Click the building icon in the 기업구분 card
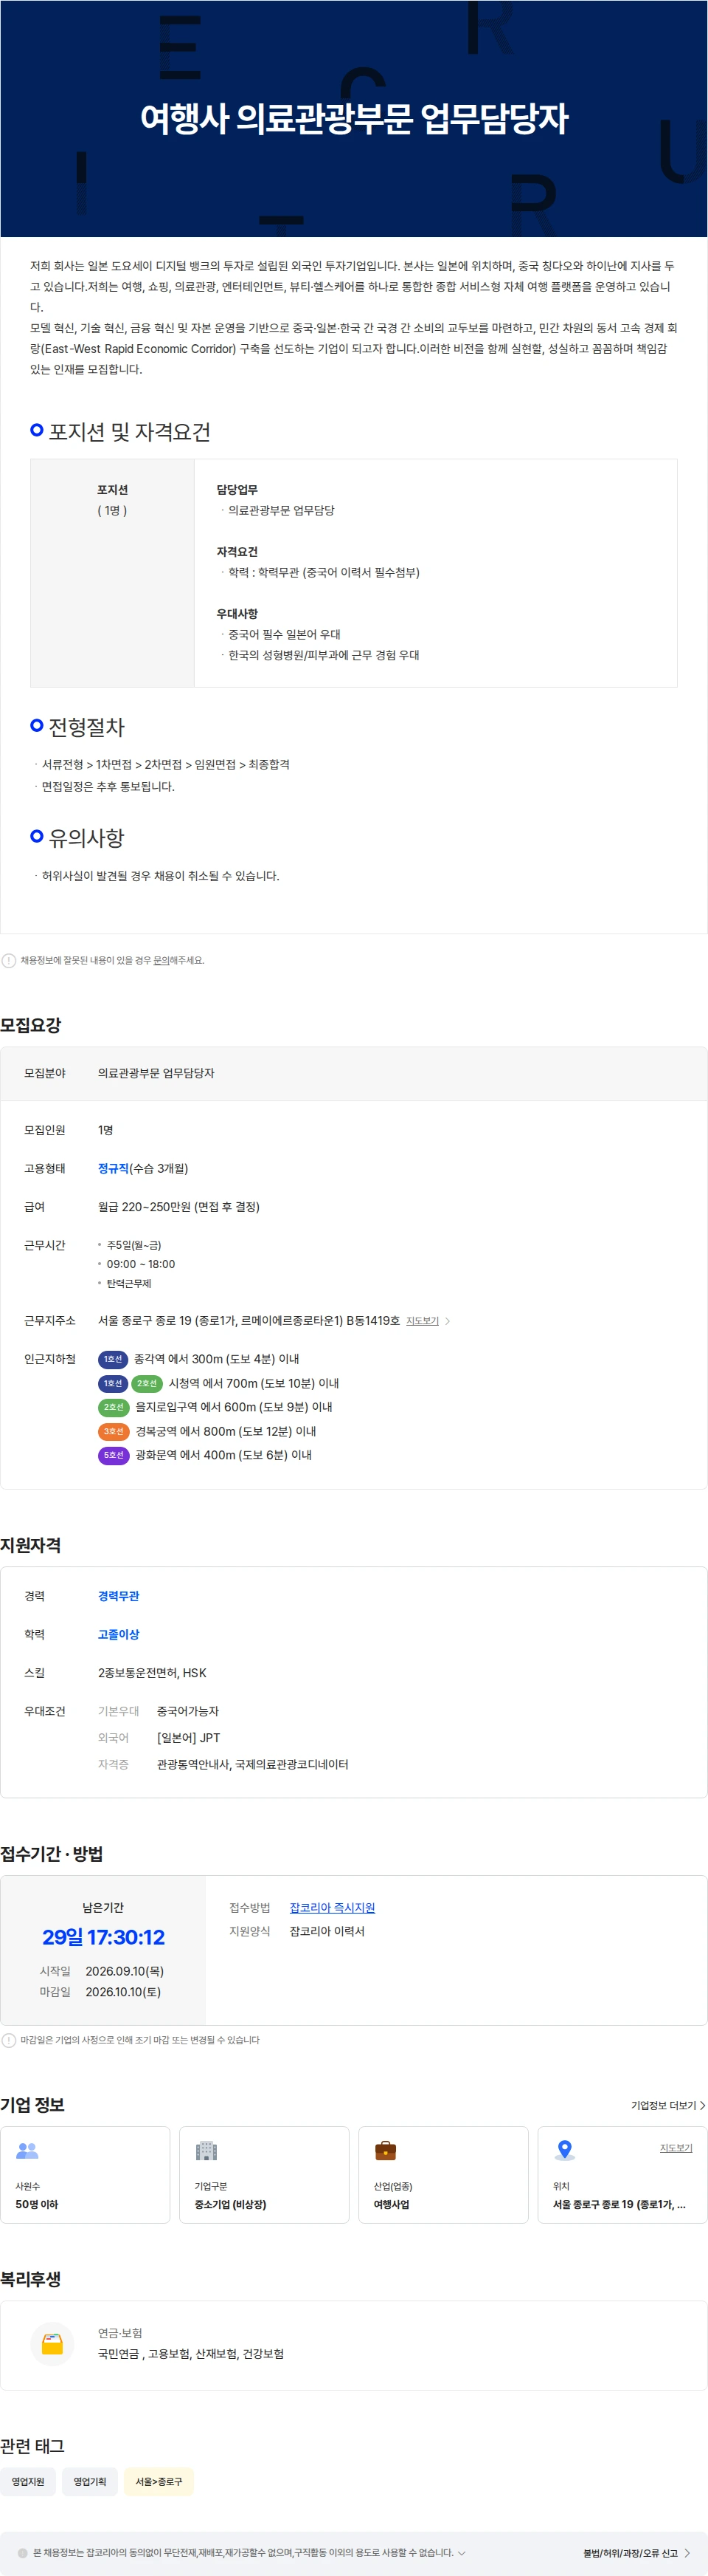The height and width of the screenshot is (2576, 708). click(x=206, y=2150)
